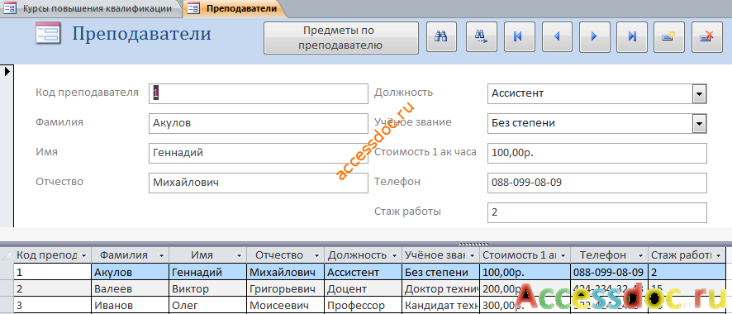The image size is (732, 314).
Task: Switch to Курсы повышения квалификации tab
Action: click(x=91, y=8)
